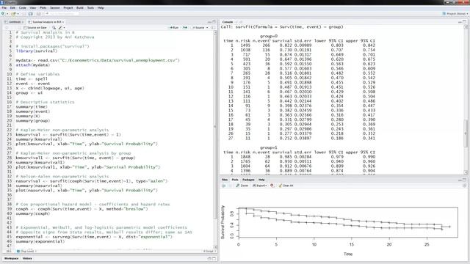Click the next plot arrow icon

[x=231, y=186]
